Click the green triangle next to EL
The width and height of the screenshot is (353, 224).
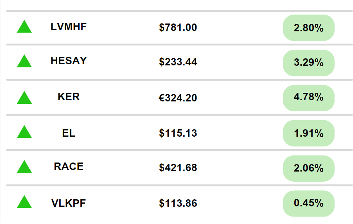[x=24, y=133]
